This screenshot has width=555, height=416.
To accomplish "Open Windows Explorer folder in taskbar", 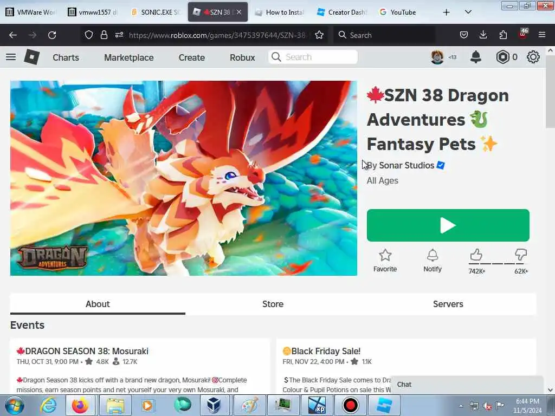I will click(x=115, y=405).
